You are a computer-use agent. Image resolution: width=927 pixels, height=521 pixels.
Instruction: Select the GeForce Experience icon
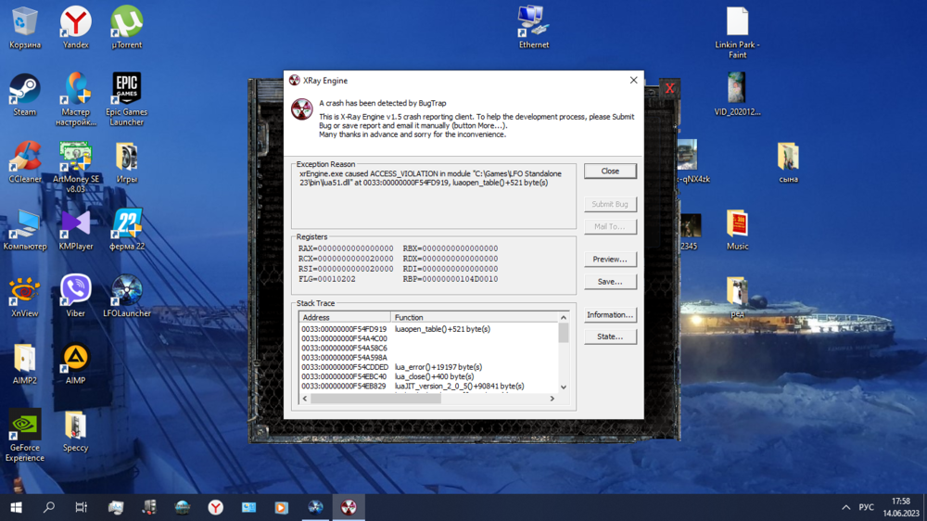24,435
